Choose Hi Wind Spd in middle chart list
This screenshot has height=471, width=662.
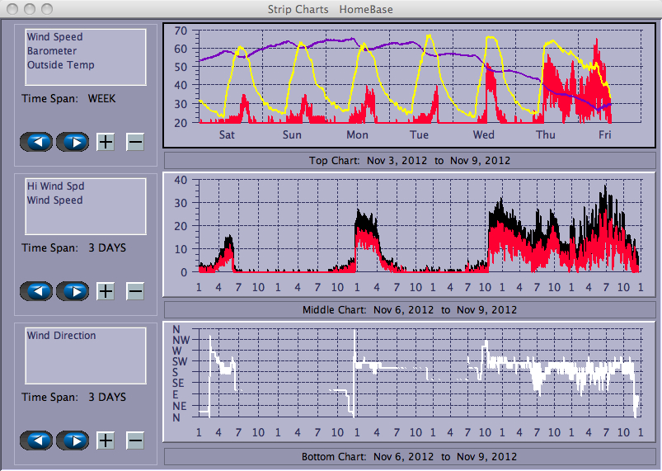pos(54,186)
